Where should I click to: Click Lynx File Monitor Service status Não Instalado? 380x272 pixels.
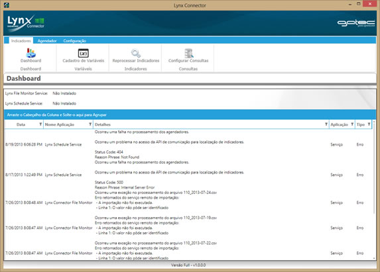(64, 93)
